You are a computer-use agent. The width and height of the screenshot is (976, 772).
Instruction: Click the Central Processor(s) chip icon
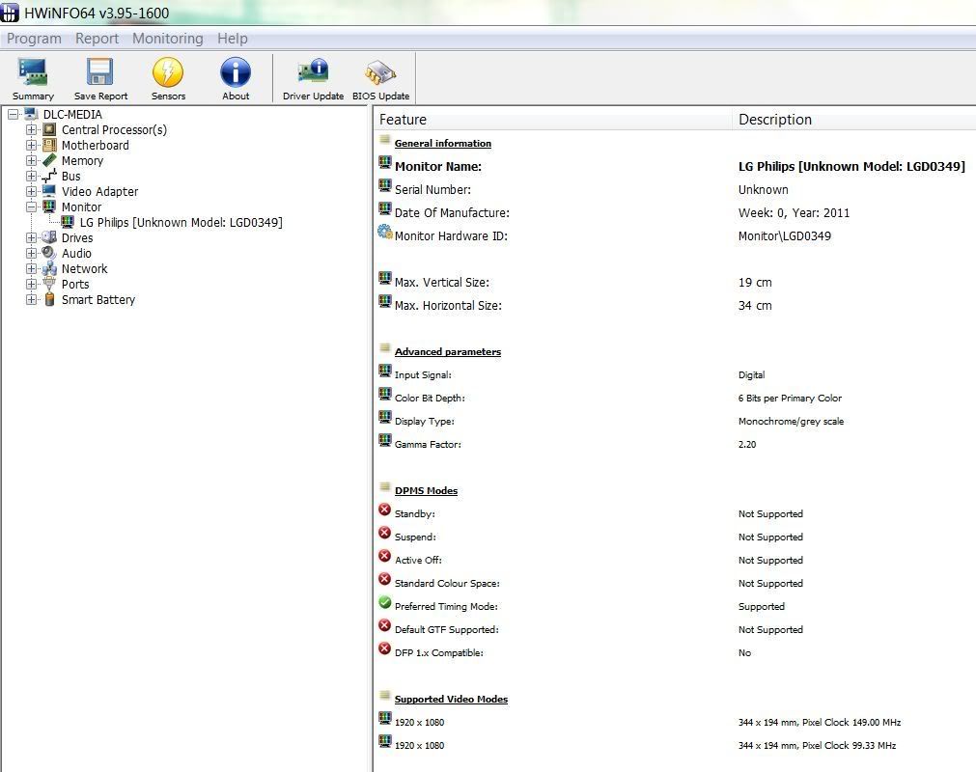coord(50,129)
